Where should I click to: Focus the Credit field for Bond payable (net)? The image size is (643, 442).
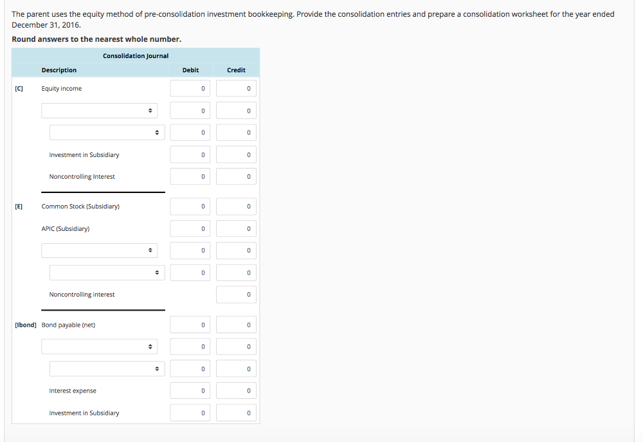point(236,325)
